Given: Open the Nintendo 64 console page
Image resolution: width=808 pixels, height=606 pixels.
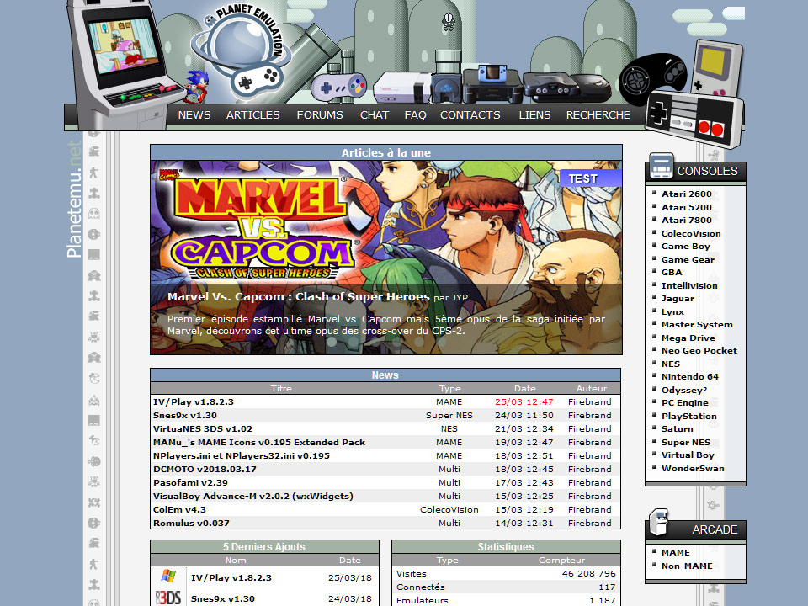Looking at the screenshot, I should (689, 377).
